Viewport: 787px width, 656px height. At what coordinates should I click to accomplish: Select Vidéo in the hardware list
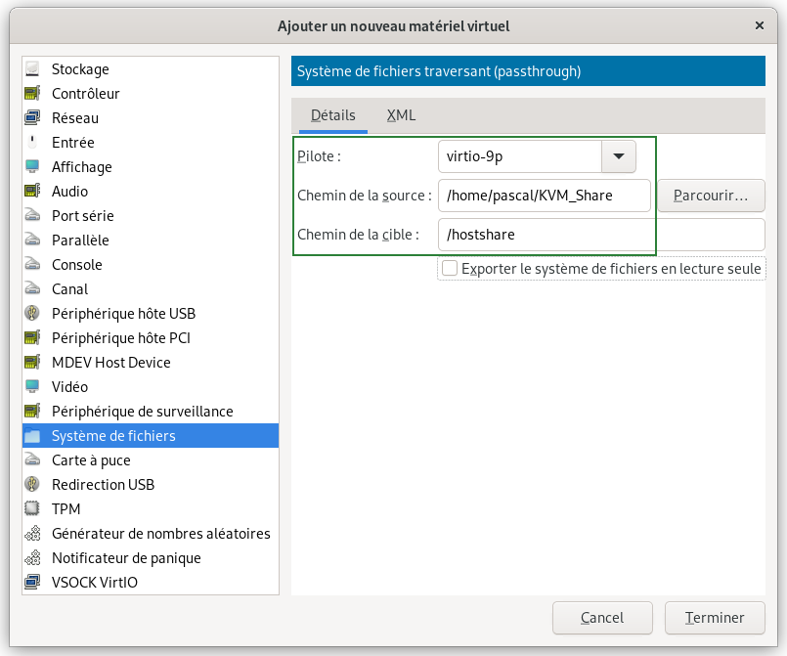pyautogui.click(x=151, y=387)
